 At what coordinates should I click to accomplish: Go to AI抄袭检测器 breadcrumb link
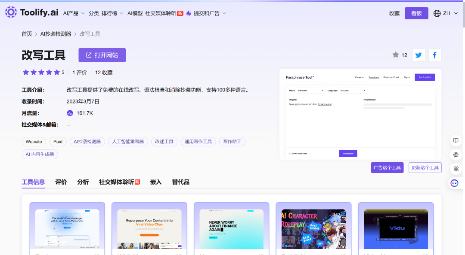56,34
